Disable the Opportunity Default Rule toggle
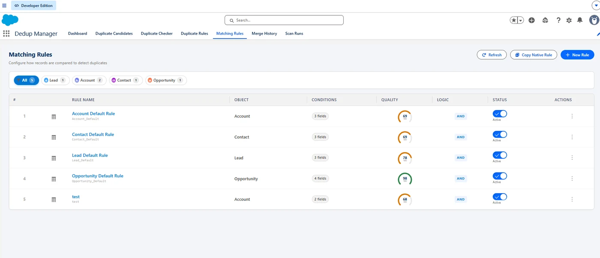This screenshot has height=258, width=600. click(500, 176)
